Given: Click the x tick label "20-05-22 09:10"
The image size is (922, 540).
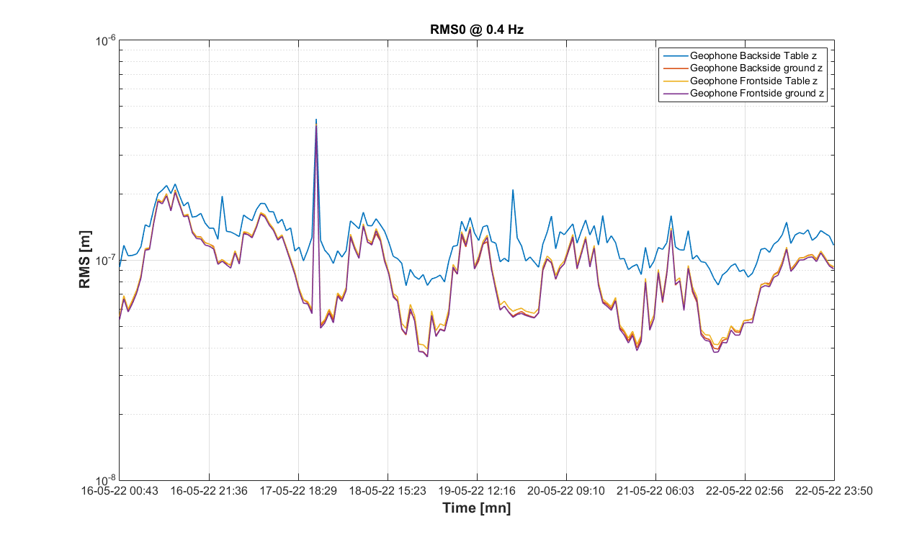Looking at the screenshot, I should click(x=566, y=491).
